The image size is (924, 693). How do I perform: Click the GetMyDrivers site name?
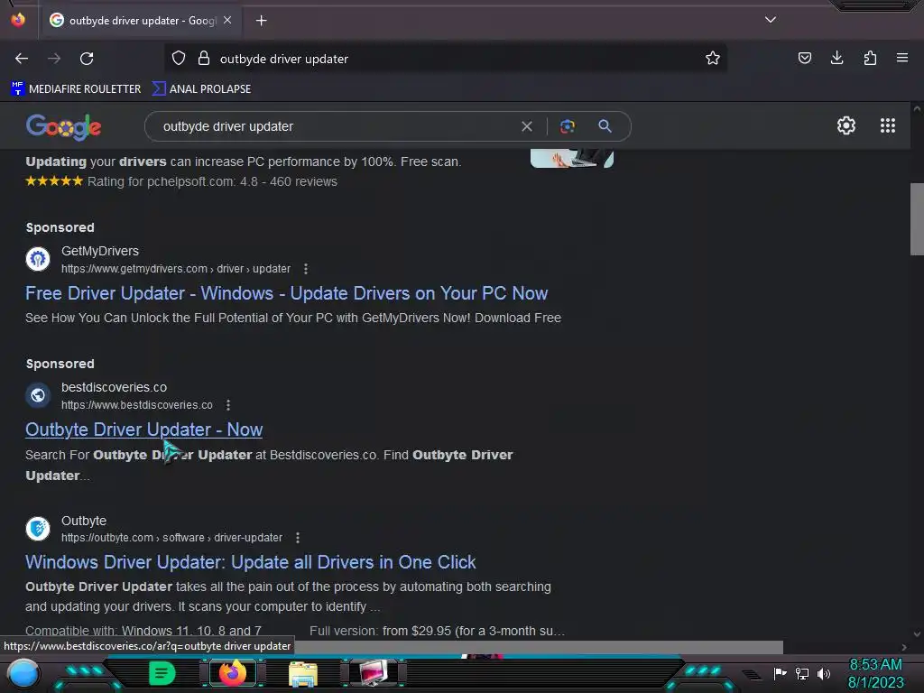tap(100, 251)
